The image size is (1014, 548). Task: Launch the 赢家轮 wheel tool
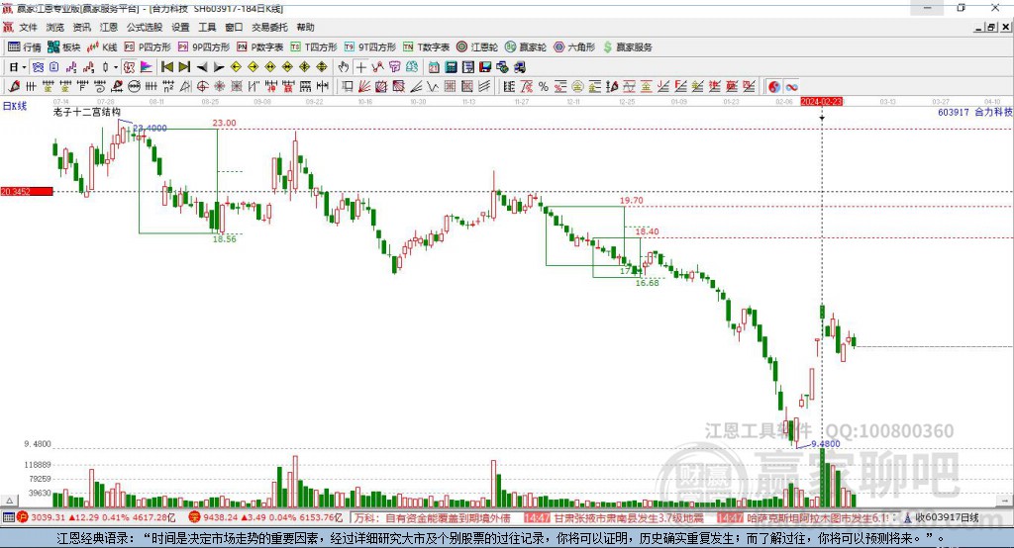click(x=526, y=47)
